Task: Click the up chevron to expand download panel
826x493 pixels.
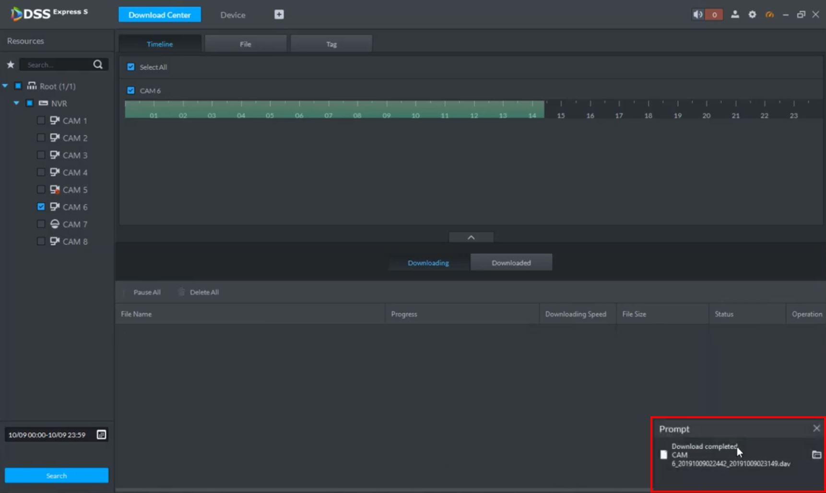Action: (x=471, y=237)
